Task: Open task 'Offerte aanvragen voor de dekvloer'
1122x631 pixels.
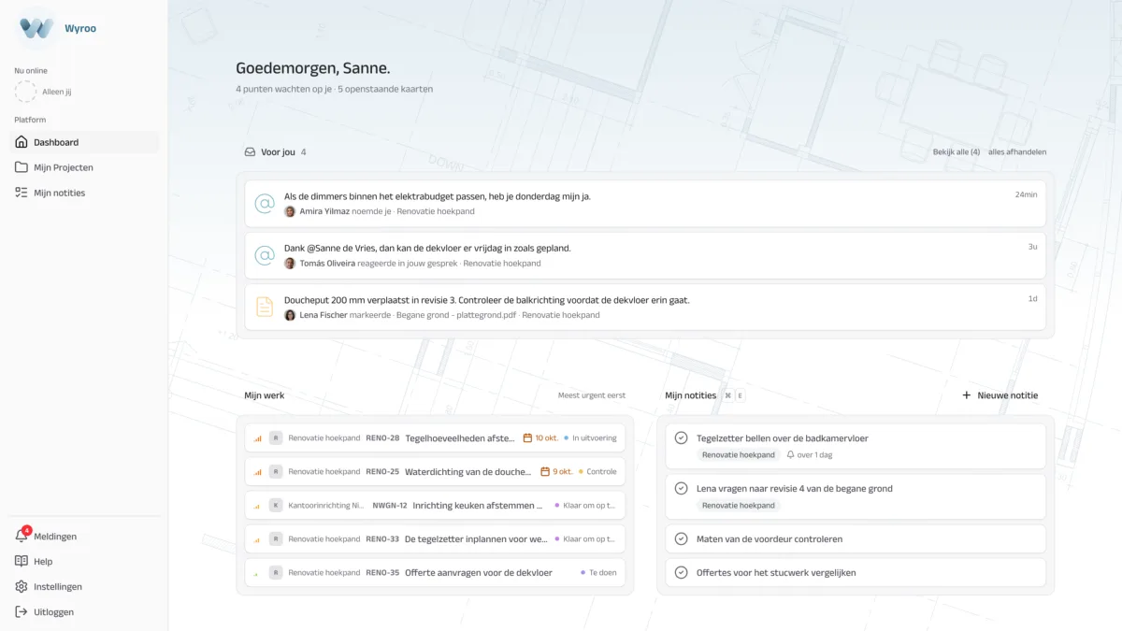Action: [x=435, y=573]
